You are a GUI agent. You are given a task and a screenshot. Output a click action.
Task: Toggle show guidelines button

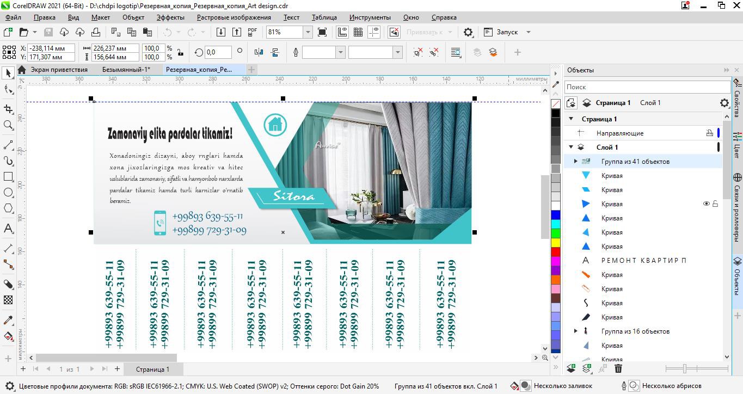click(374, 32)
